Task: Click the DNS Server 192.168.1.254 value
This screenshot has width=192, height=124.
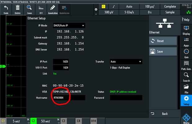Action: [70, 49]
